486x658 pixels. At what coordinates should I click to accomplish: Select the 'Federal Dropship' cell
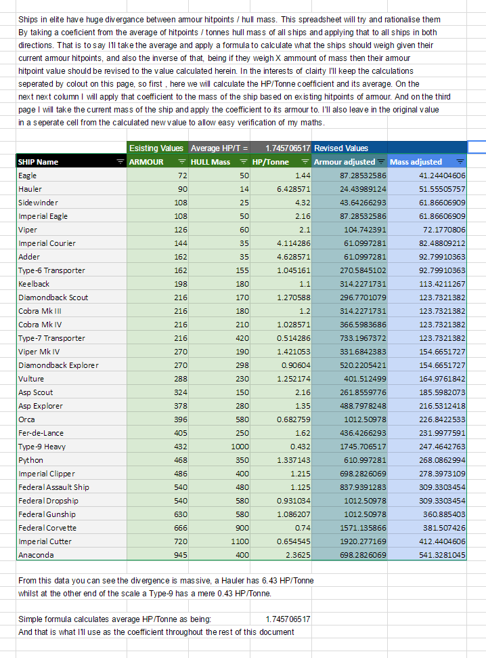pyautogui.click(x=72, y=501)
